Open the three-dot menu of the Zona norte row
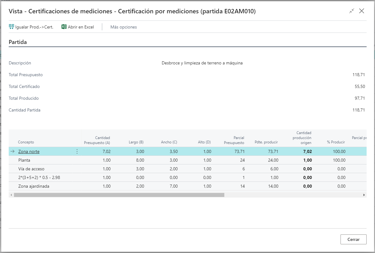The width and height of the screenshot is (375, 253). pyautogui.click(x=77, y=151)
